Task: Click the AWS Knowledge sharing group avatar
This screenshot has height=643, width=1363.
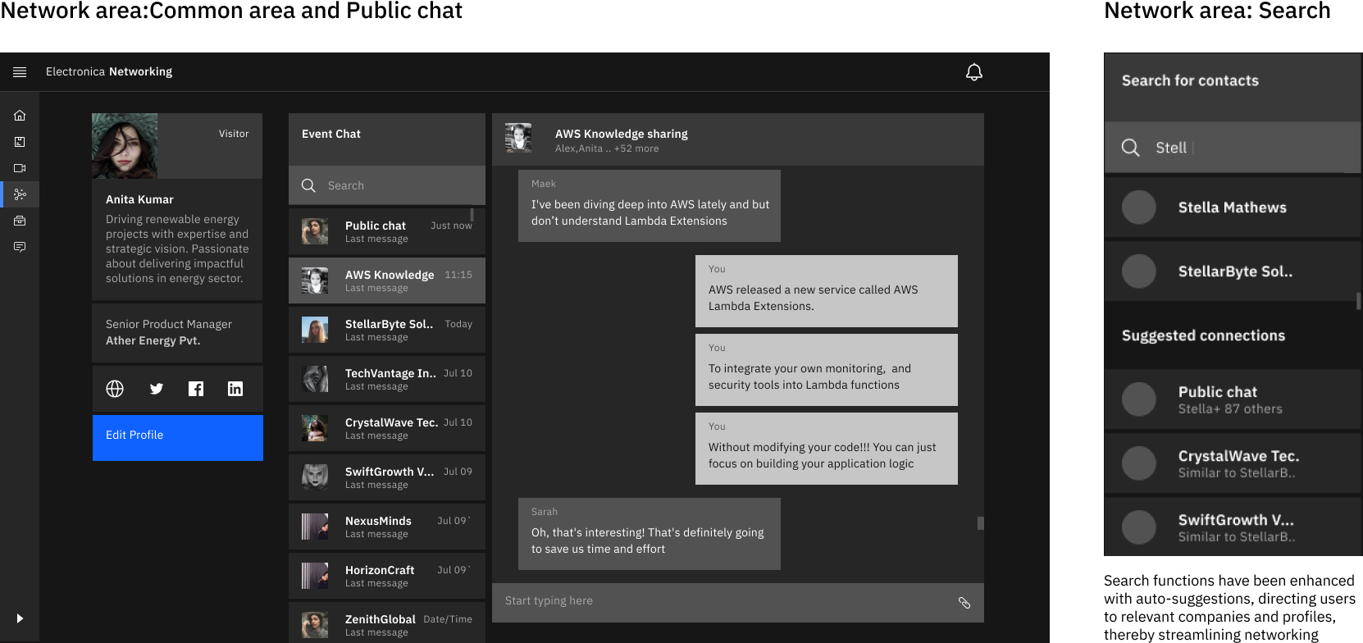Action: pos(518,138)
